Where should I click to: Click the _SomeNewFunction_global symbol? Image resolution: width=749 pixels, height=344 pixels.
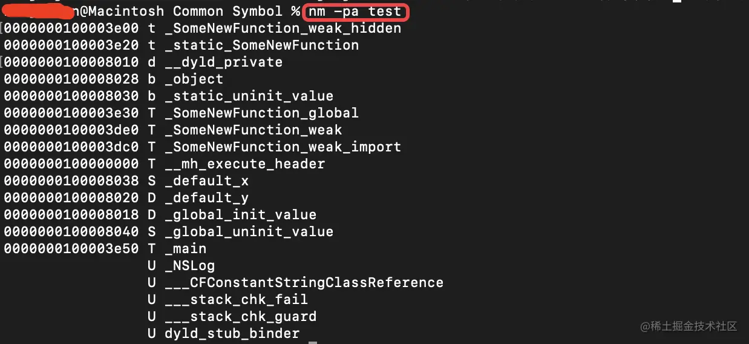[261, 113]
